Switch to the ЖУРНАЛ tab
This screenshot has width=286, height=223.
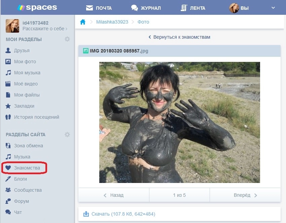(x=147, y=8)
